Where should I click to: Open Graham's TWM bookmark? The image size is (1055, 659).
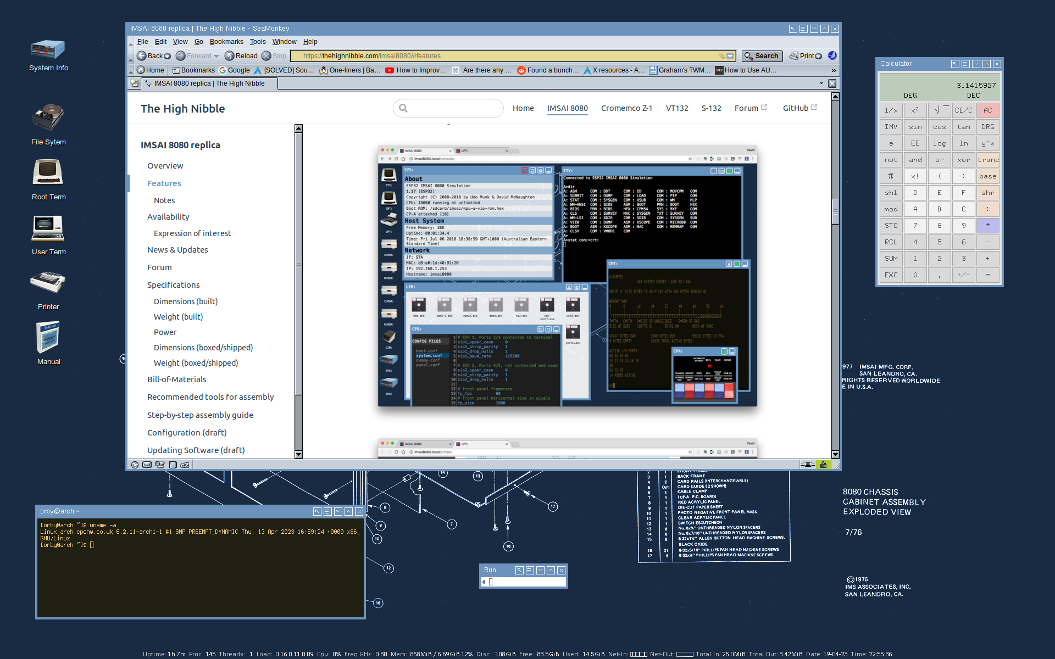[680, 70]
